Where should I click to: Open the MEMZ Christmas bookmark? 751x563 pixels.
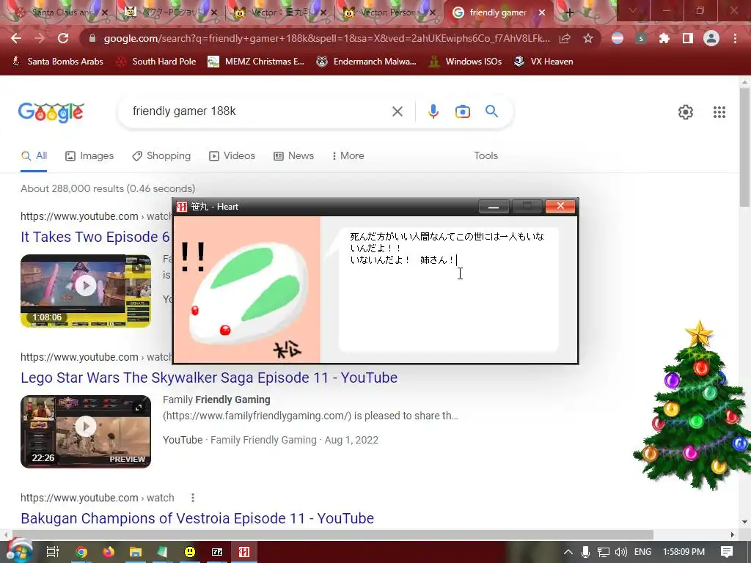click(x=256, y=62)
